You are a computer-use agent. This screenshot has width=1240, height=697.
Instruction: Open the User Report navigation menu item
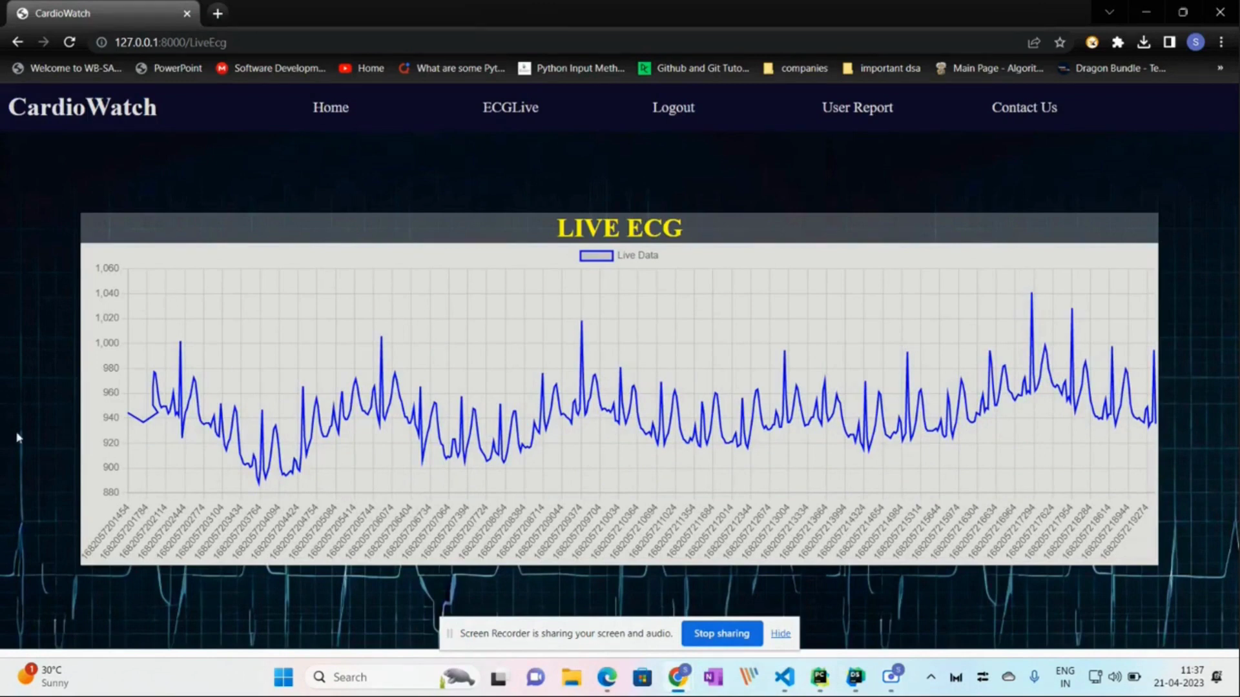point(857,107)
